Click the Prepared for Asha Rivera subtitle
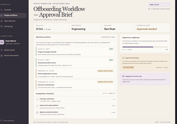 [x=50, y=20]
